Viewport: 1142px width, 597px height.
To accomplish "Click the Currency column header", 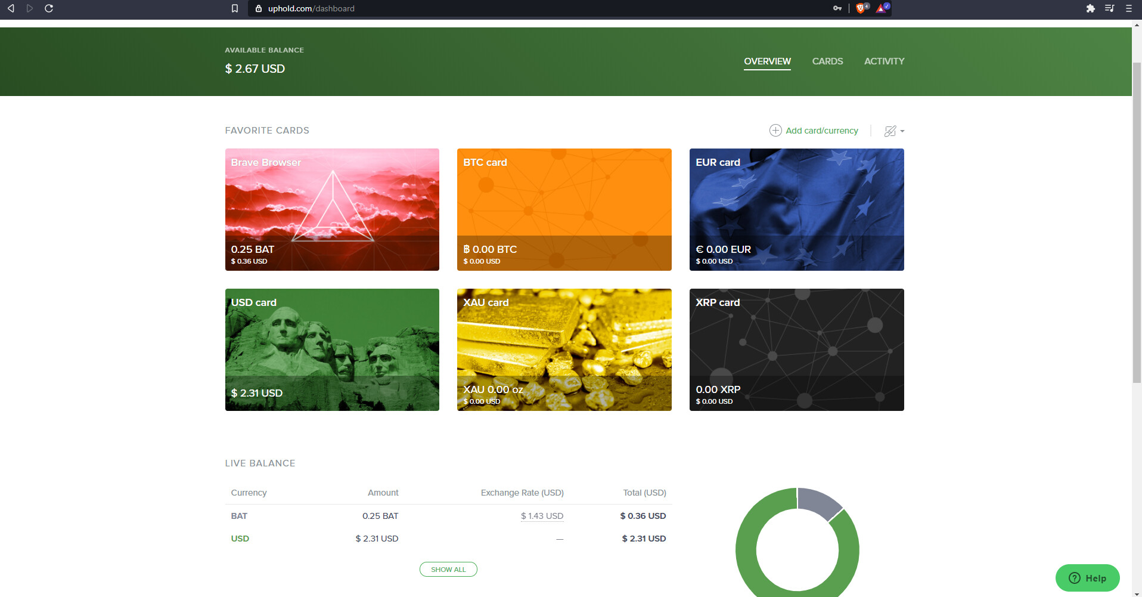I will point(249,493).
